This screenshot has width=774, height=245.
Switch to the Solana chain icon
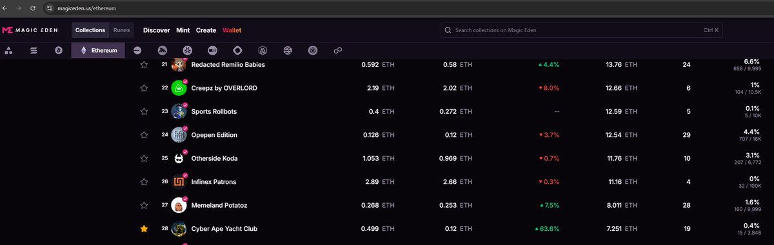click(34, 50)
